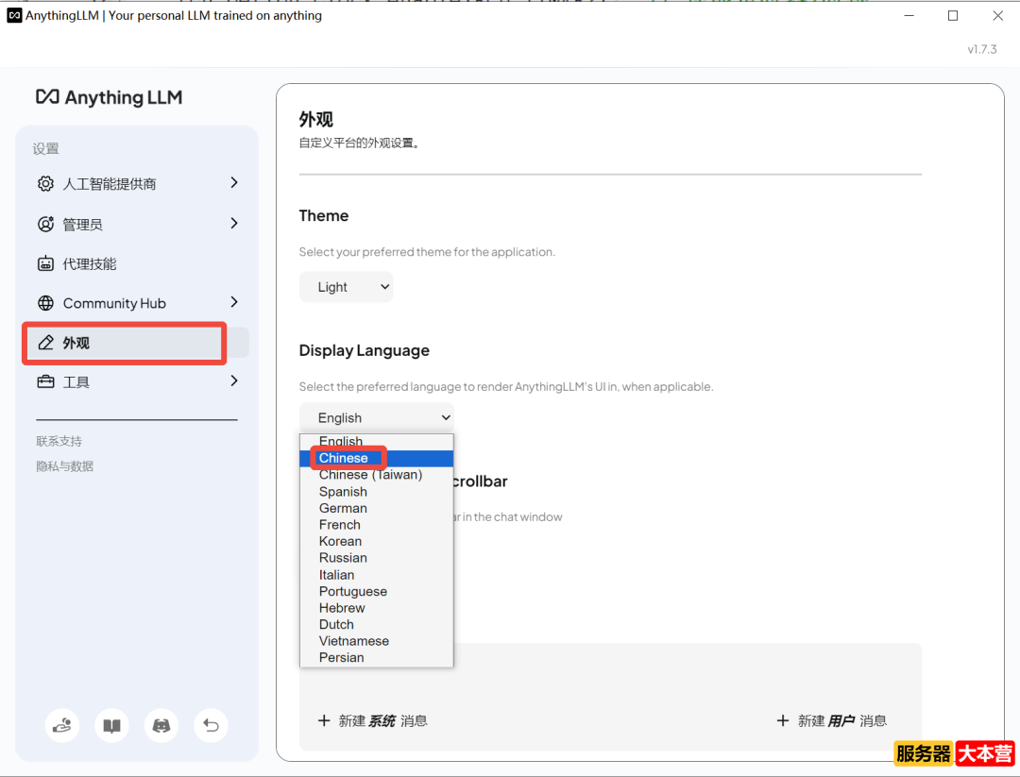
Task: Open the Discord icon in sidebar footer
Action: [x=161, y=725]
